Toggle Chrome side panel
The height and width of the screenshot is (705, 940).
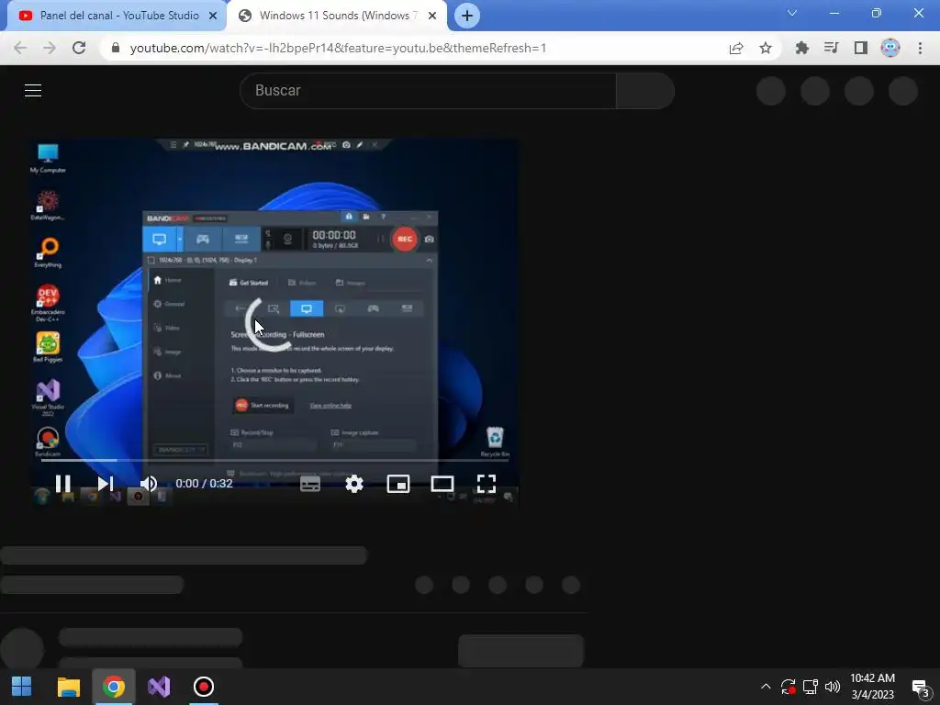pos(861,48)
